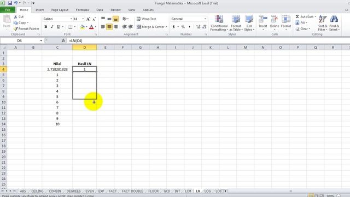Apply the Font Color letter A
The width and height of the screenshot is (350, 197).
coord(91,27)
